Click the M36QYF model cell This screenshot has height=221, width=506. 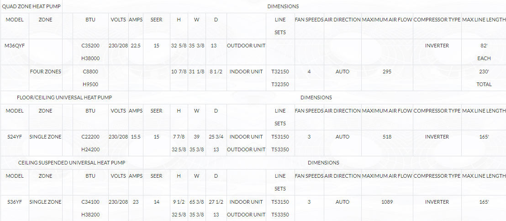coord(15,46)
